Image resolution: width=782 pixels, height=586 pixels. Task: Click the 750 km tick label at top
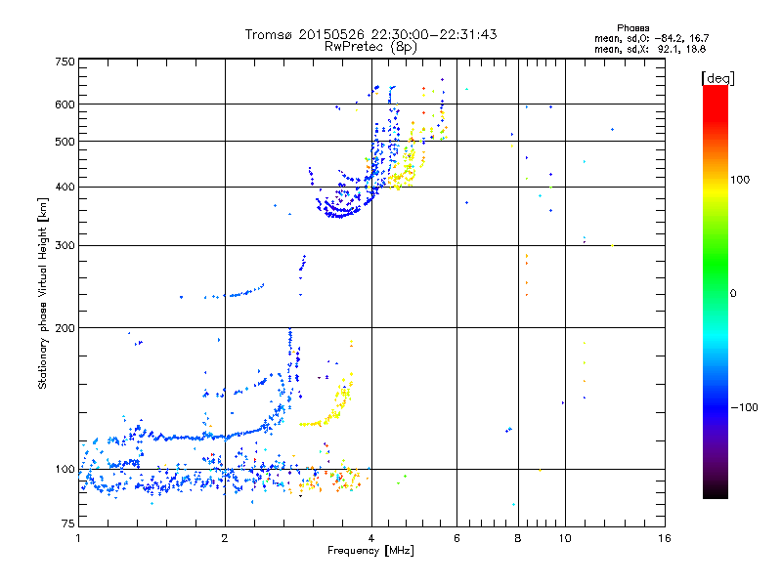coord(65,62)
